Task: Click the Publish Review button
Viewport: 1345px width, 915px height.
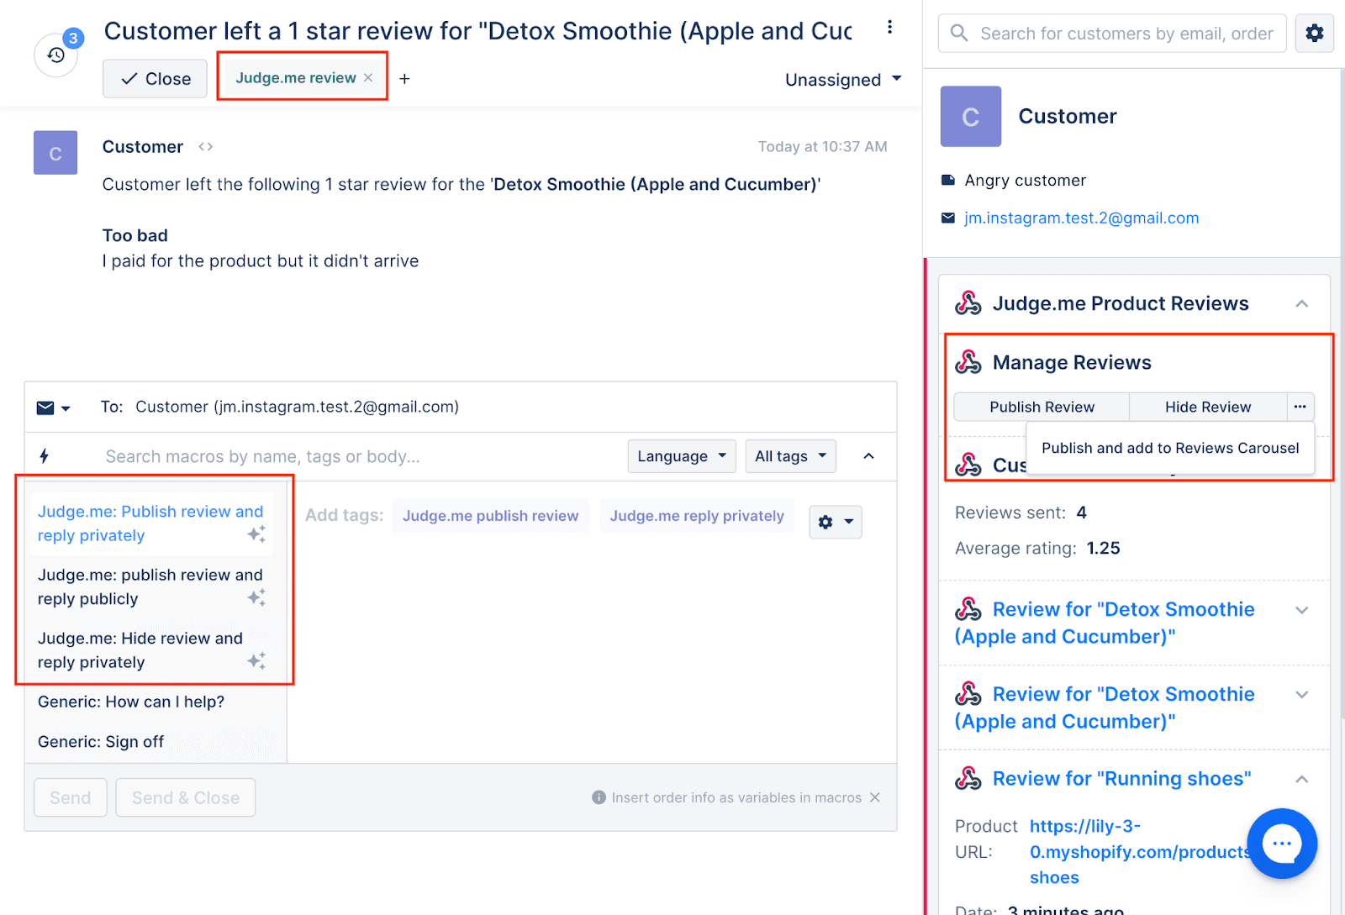Action: [x=1042, y=407]
